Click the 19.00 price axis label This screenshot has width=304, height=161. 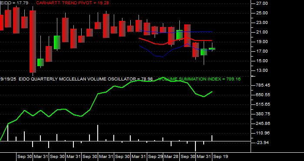(x=262, y=42)
